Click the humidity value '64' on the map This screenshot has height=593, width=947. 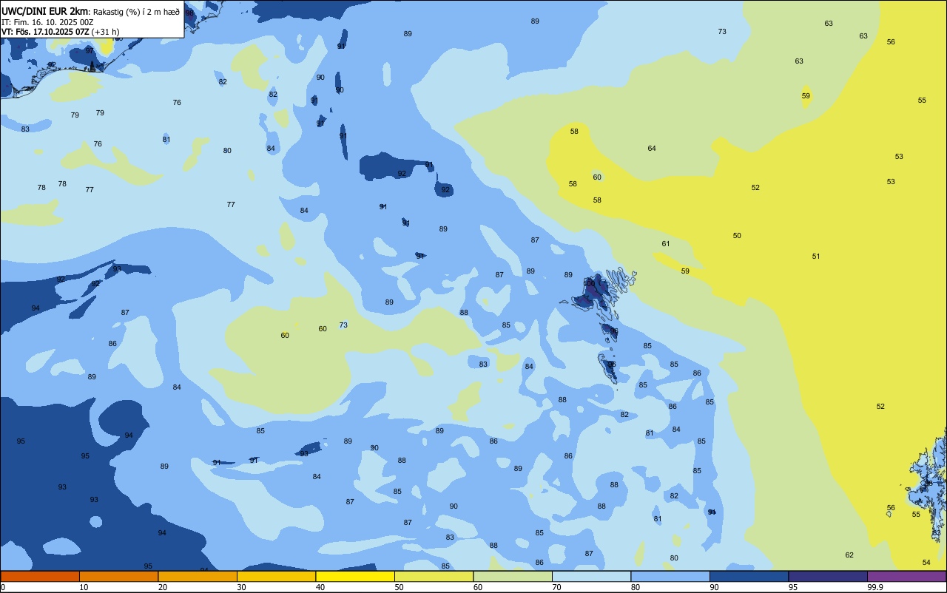[652, 149]
